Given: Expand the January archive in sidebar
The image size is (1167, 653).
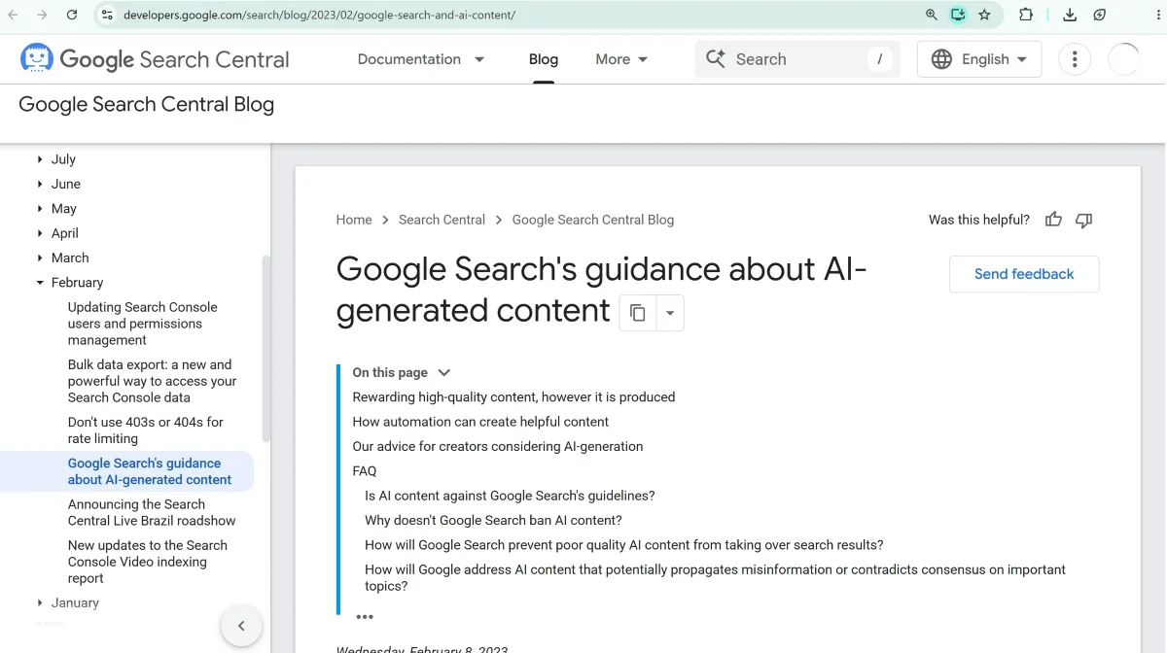Looking at the screenshot, I should tap(40, 603).
